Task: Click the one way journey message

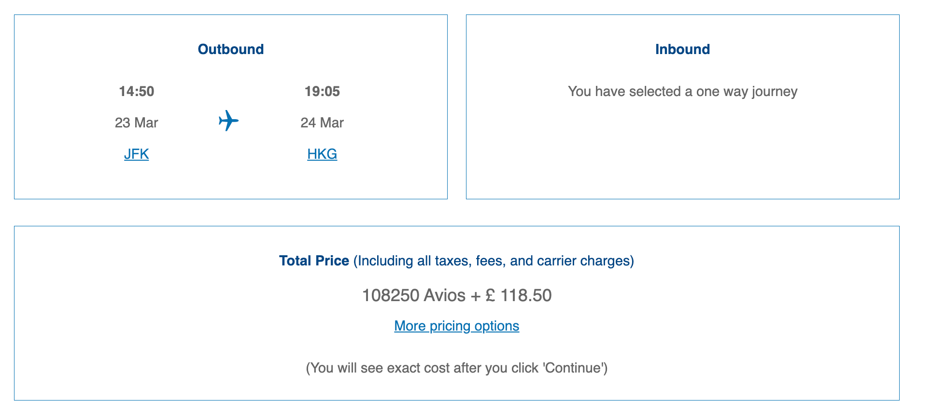Action: click(682, 91)
